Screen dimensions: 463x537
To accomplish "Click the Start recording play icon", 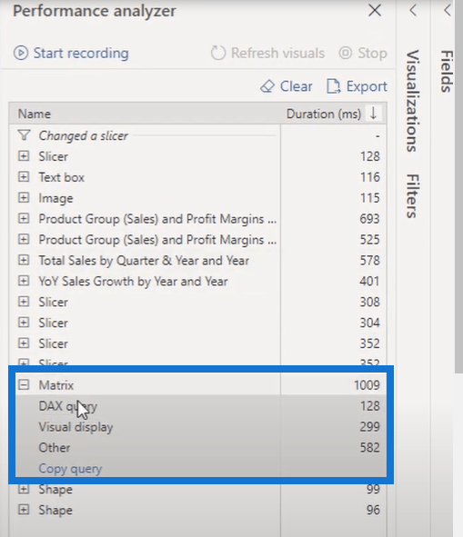I will (x=21, y=53).
